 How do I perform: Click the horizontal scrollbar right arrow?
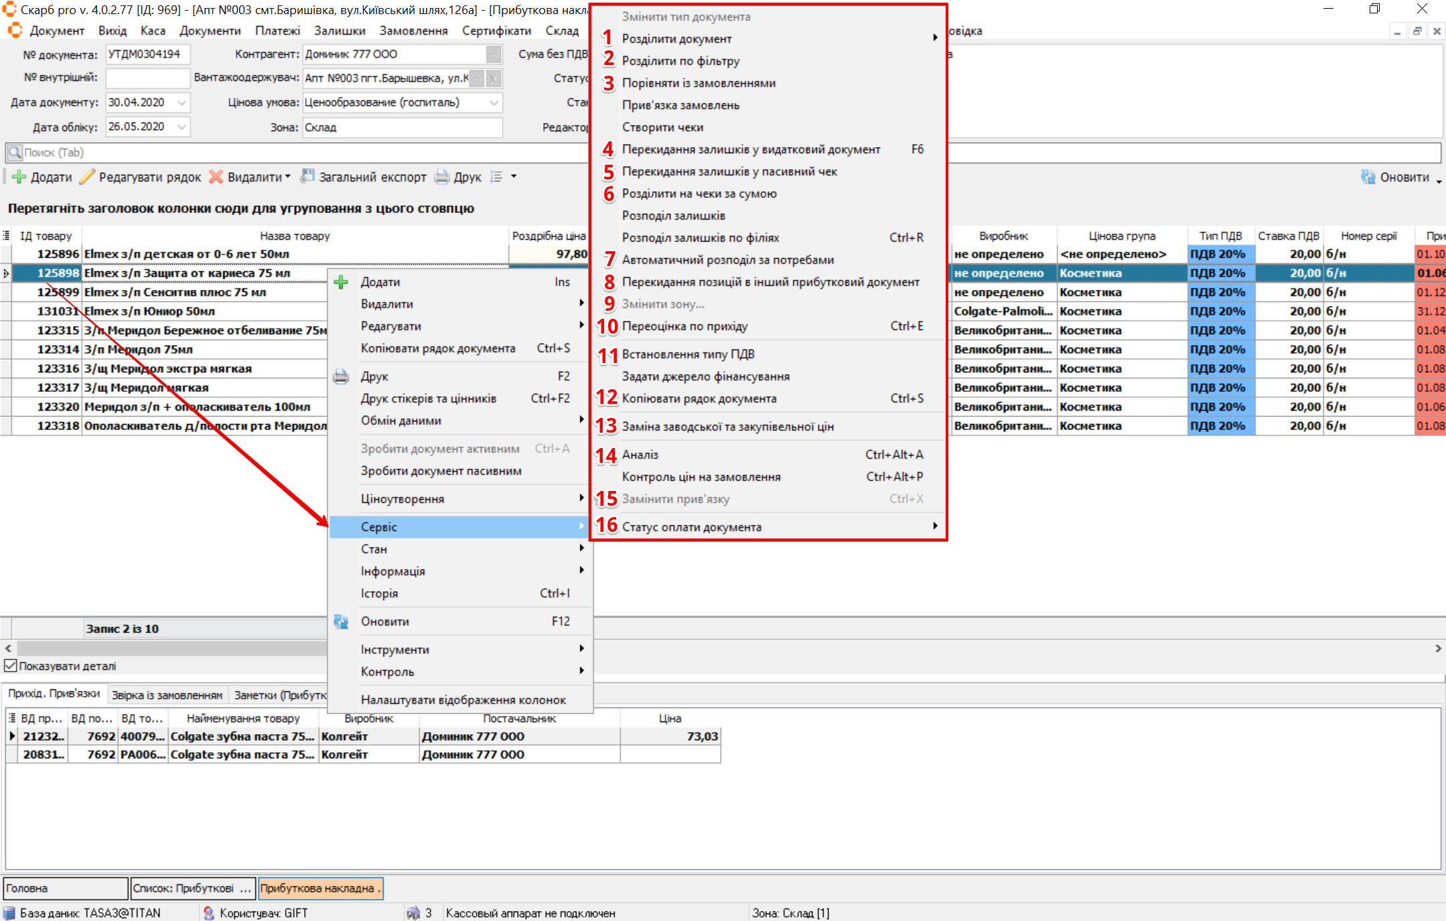coord(1437,648)
